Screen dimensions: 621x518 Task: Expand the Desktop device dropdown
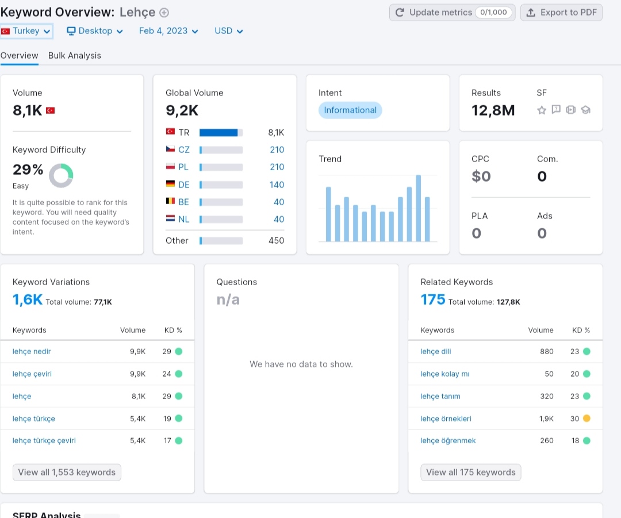[95, 31]
